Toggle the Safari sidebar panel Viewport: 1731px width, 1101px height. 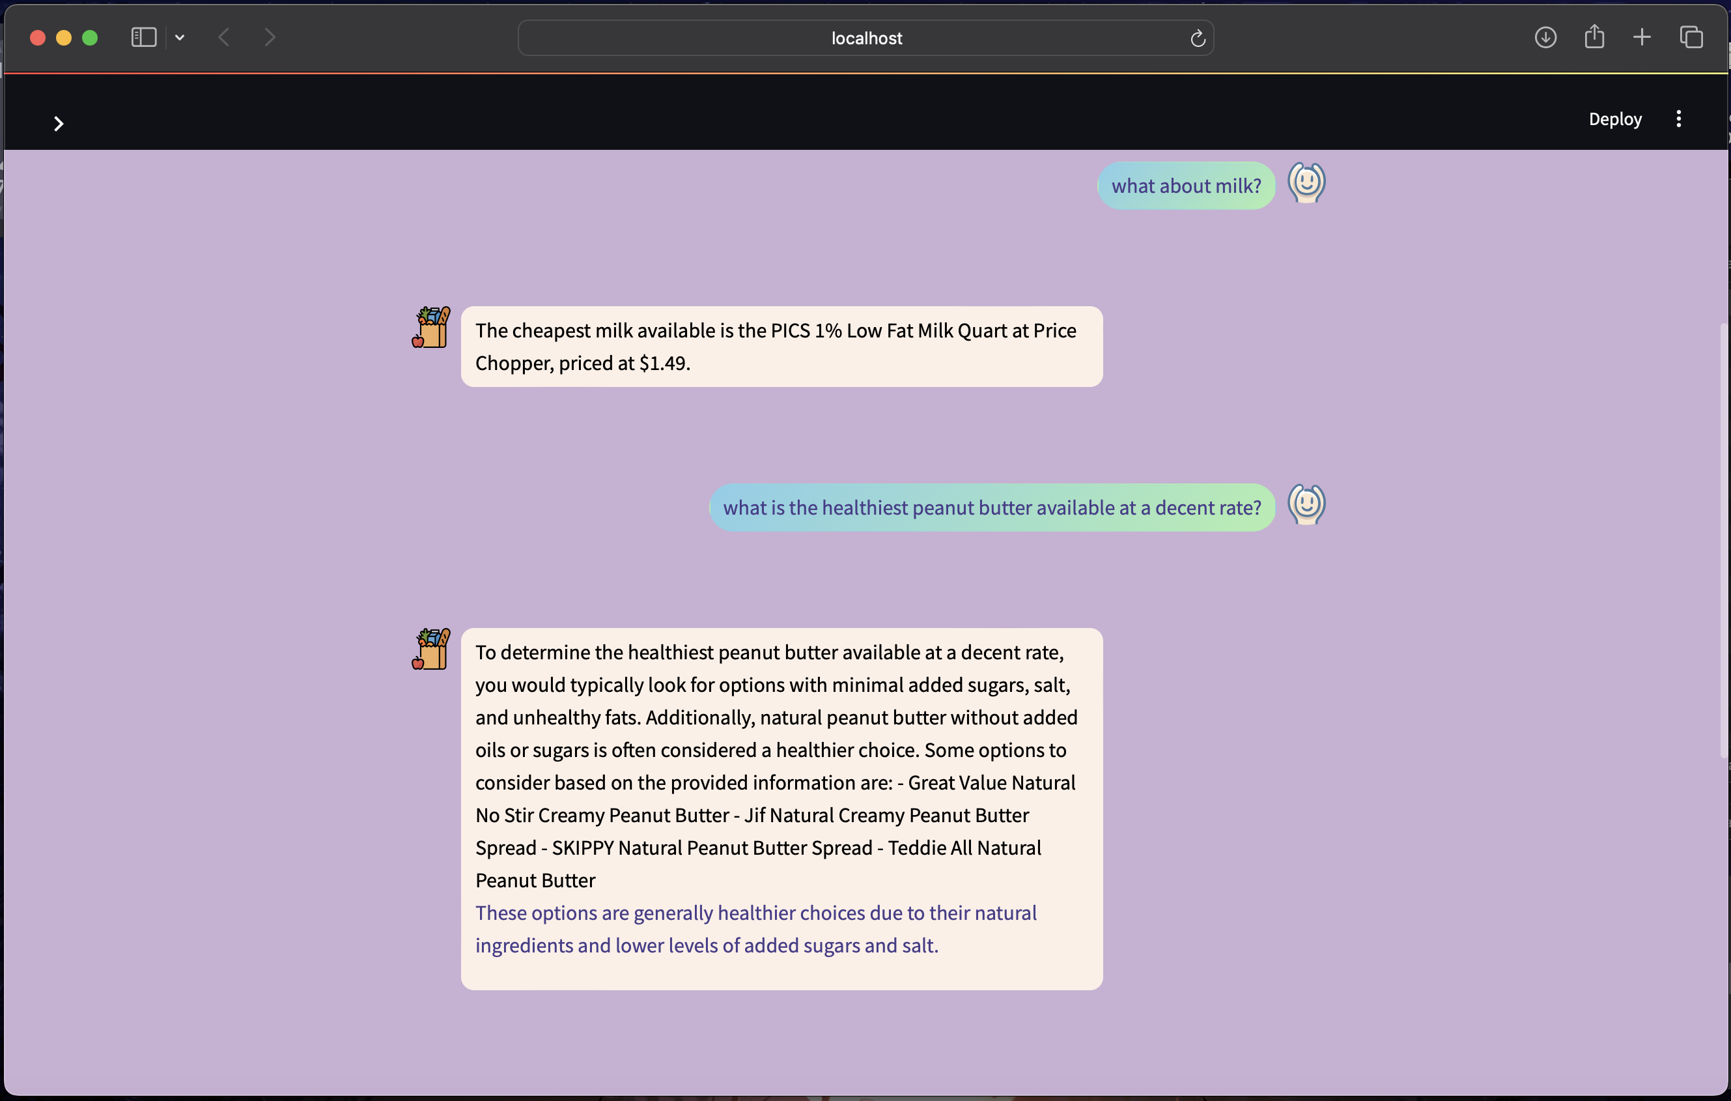tap(144, 37)
